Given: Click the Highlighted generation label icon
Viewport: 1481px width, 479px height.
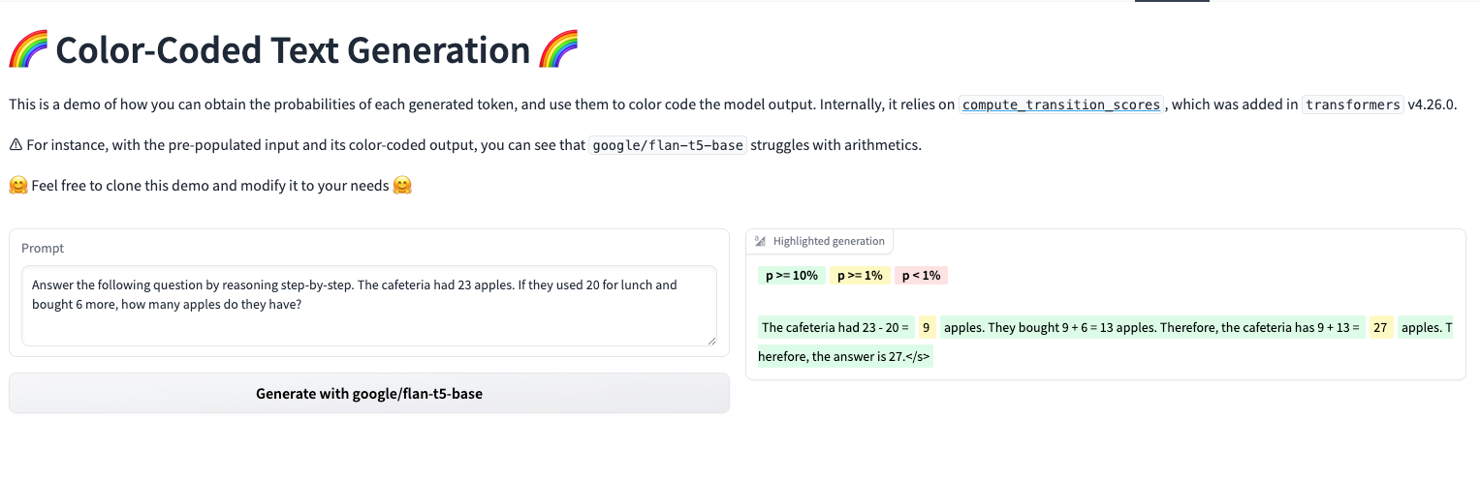Looking at the screenshot, I should pyautogui.click(x=760, y=241).
